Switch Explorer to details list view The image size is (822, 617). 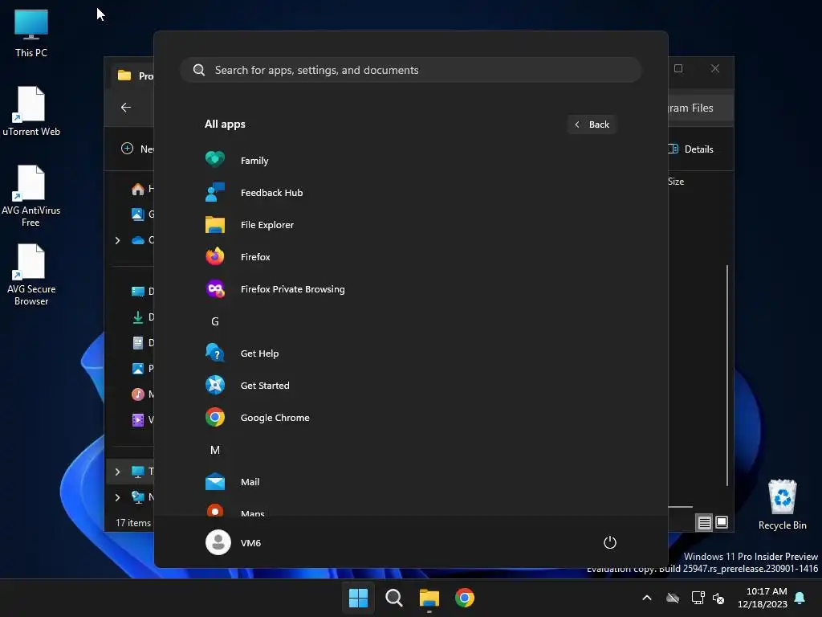[x=705, y=522]
